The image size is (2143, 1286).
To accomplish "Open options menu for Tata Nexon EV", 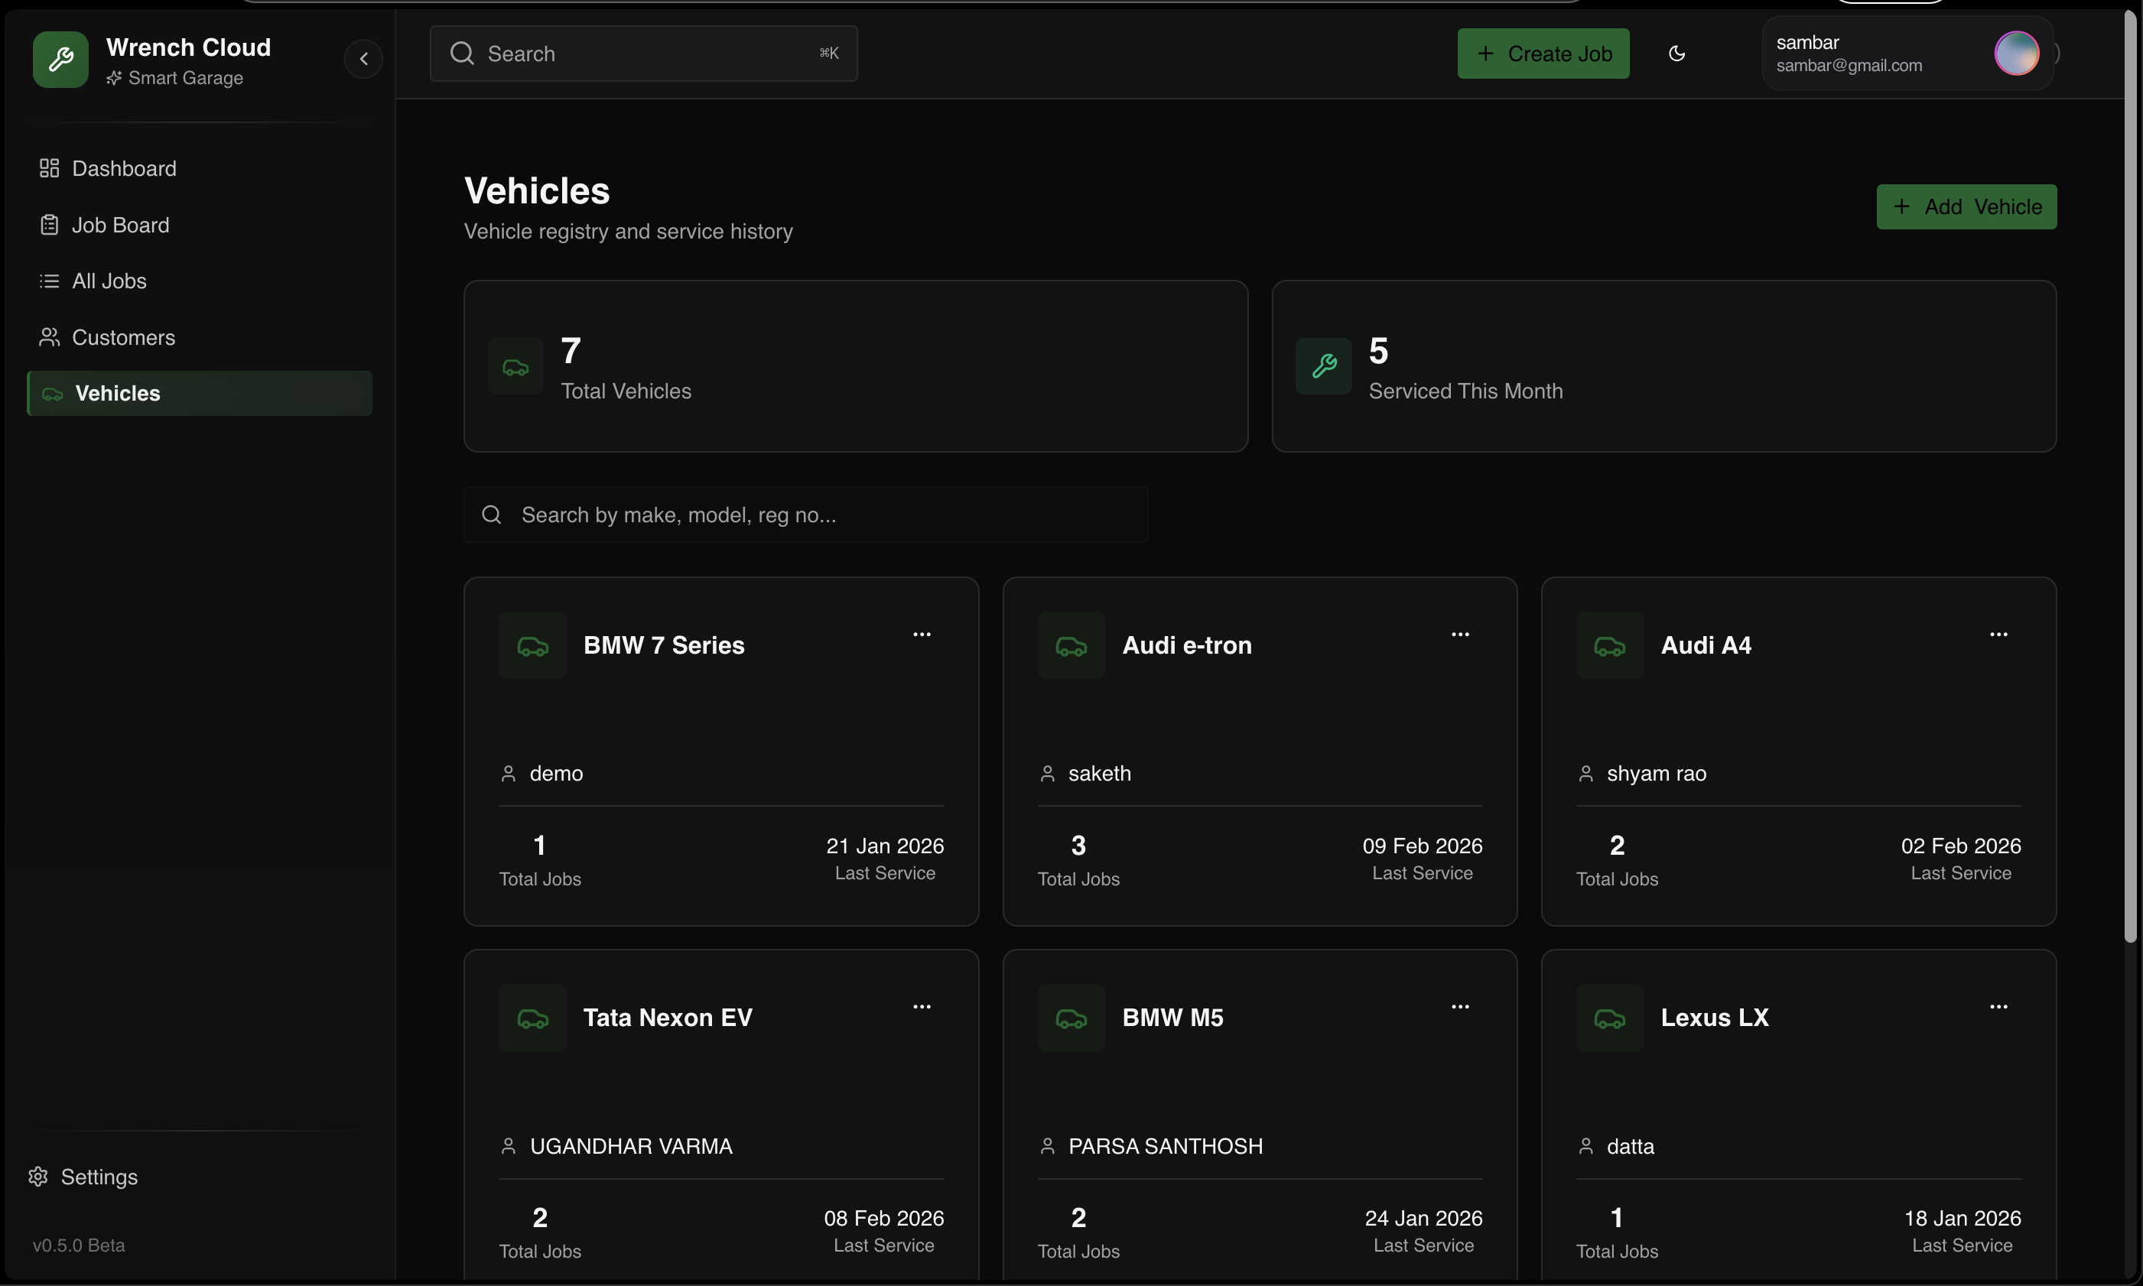I will click(x=922, y=1007).
